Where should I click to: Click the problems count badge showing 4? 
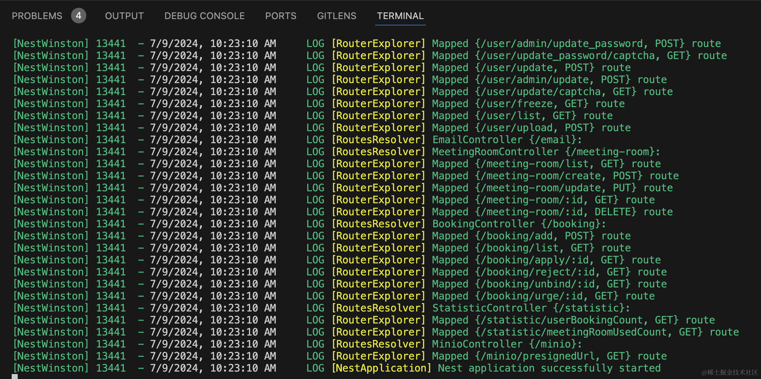tap(79, 16)
